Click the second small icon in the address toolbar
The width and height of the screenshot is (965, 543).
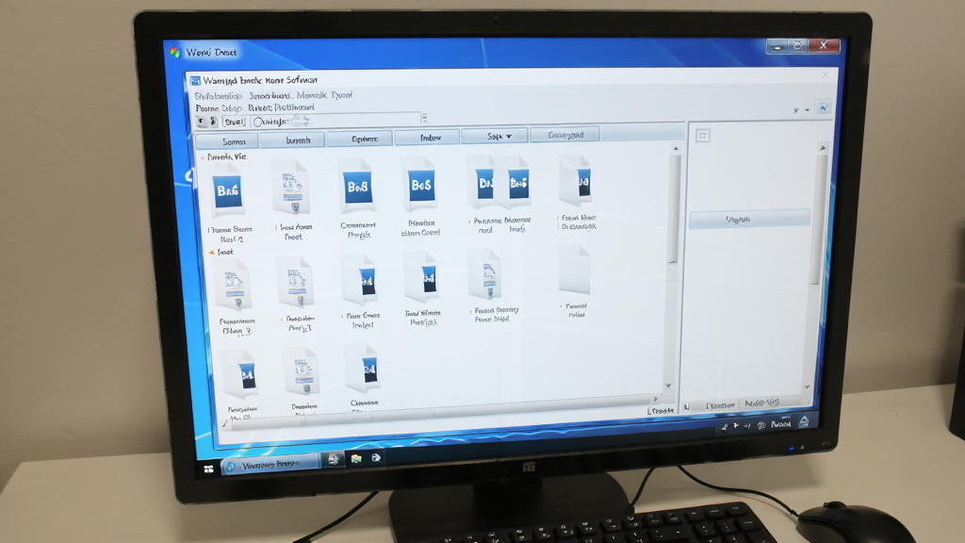[213, 122]
